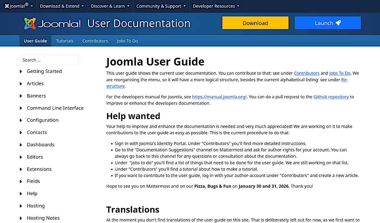This screenshot has height=223, width=380.
Task: Open the Developer Resources dropdown
Action: 216,6
